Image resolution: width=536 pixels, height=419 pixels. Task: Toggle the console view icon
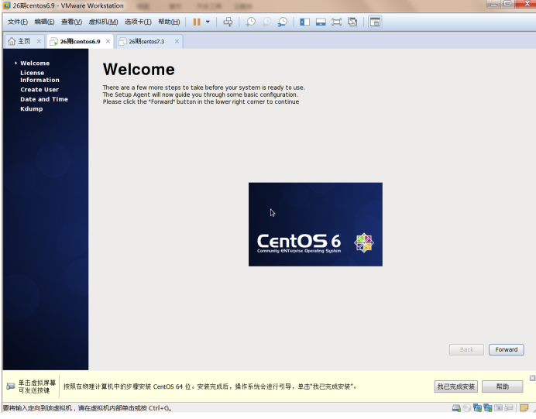coord(375,22)
